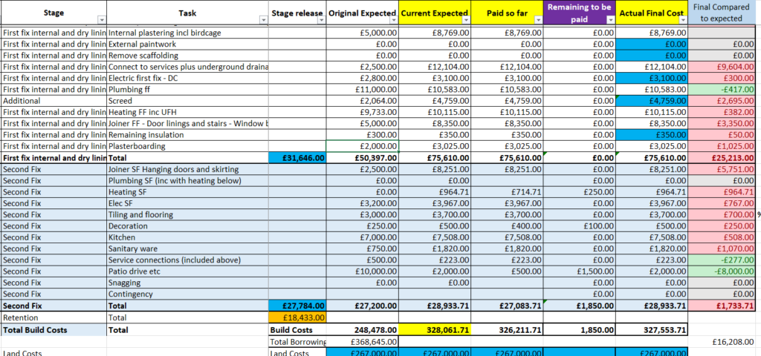761x356 pixels.
Task: Open the Stage column filter dropdown
Action: click(103, 21)
